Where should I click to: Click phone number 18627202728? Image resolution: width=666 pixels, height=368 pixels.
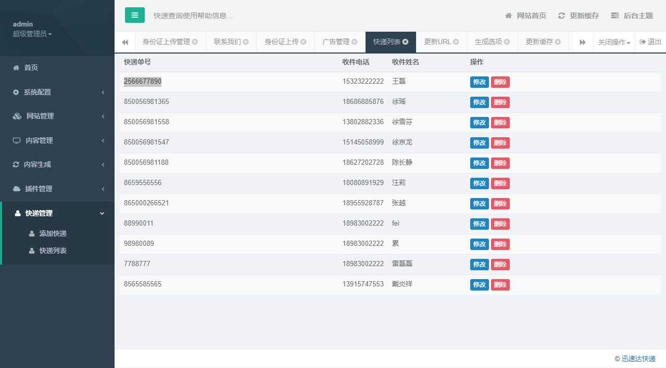[363, 162]
